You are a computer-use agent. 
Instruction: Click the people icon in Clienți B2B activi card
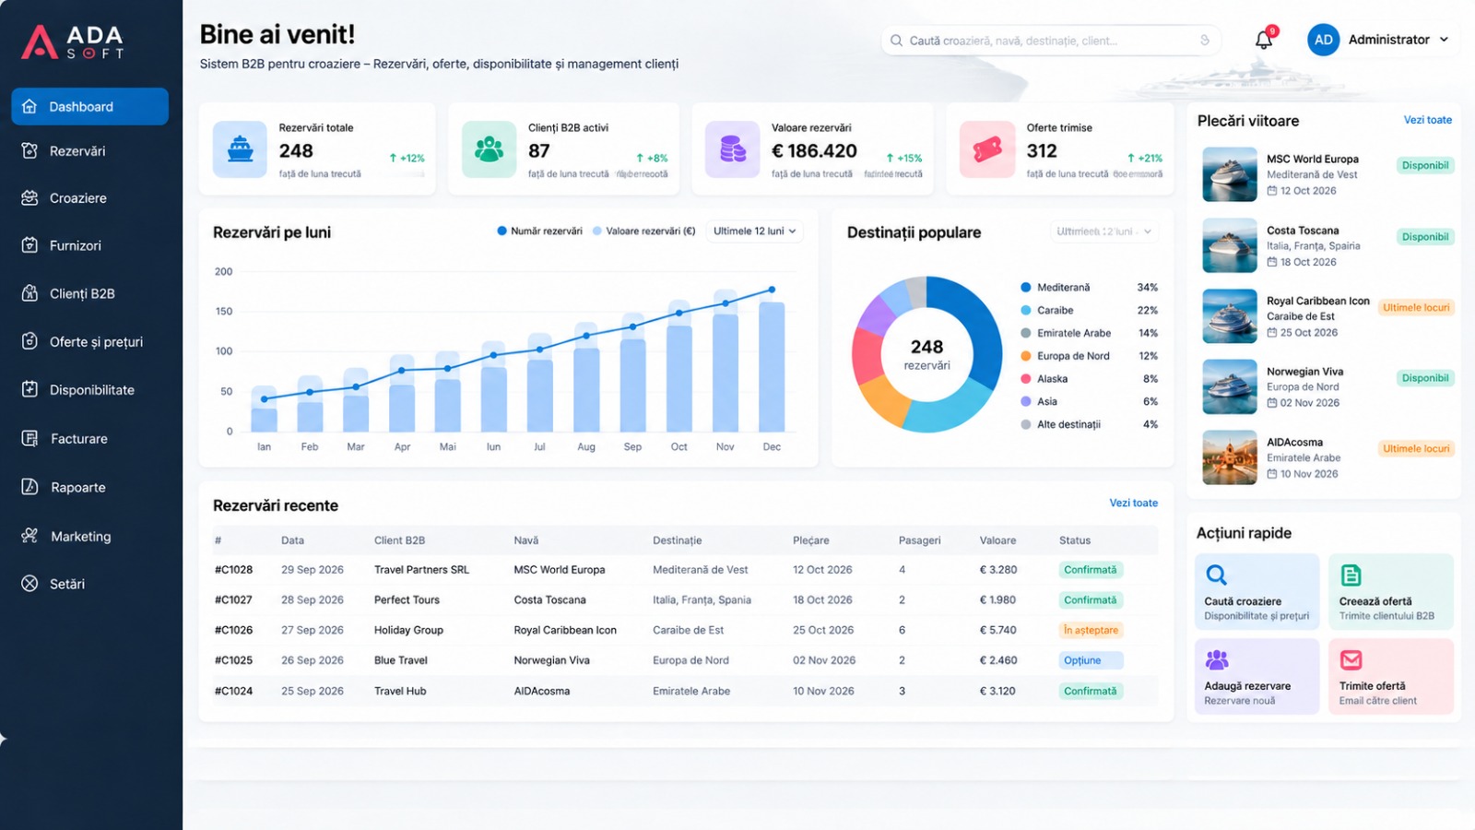pos(489,149)
